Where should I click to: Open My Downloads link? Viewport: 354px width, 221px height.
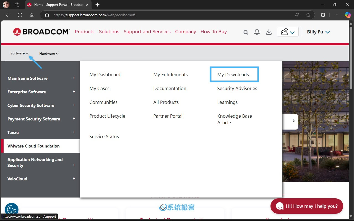point(233,75)
